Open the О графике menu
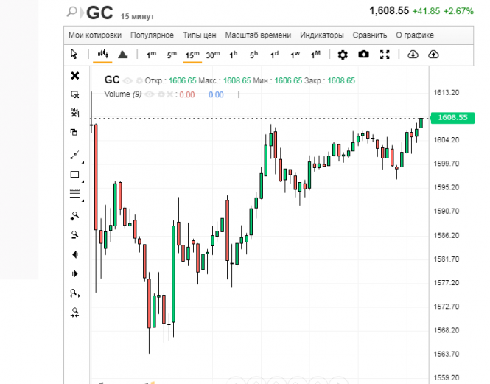The height and width of the screenshot is (384, 490). [415, 35]
